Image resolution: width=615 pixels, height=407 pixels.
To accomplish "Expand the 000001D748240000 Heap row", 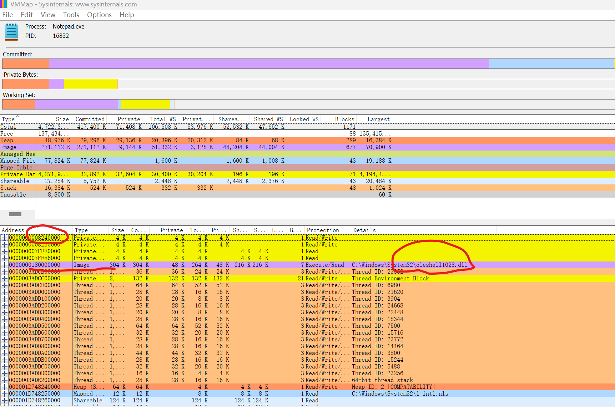I will pyautogui.click(x=4, y=387).
